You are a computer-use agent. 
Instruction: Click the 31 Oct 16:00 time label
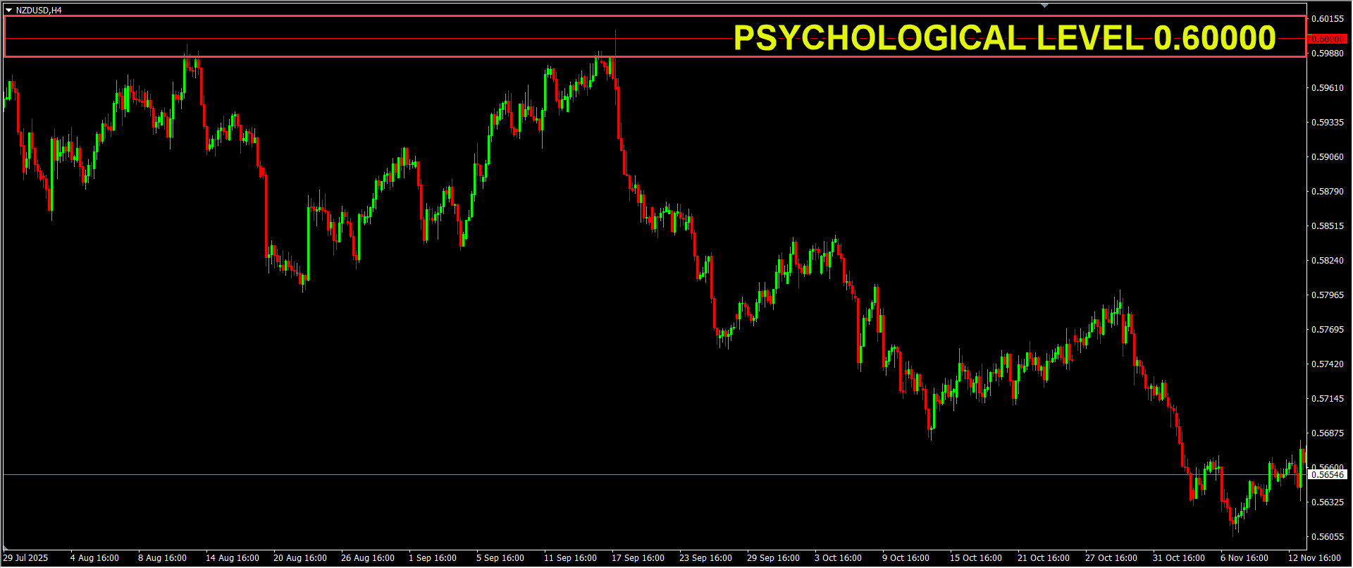[1179, 558]
